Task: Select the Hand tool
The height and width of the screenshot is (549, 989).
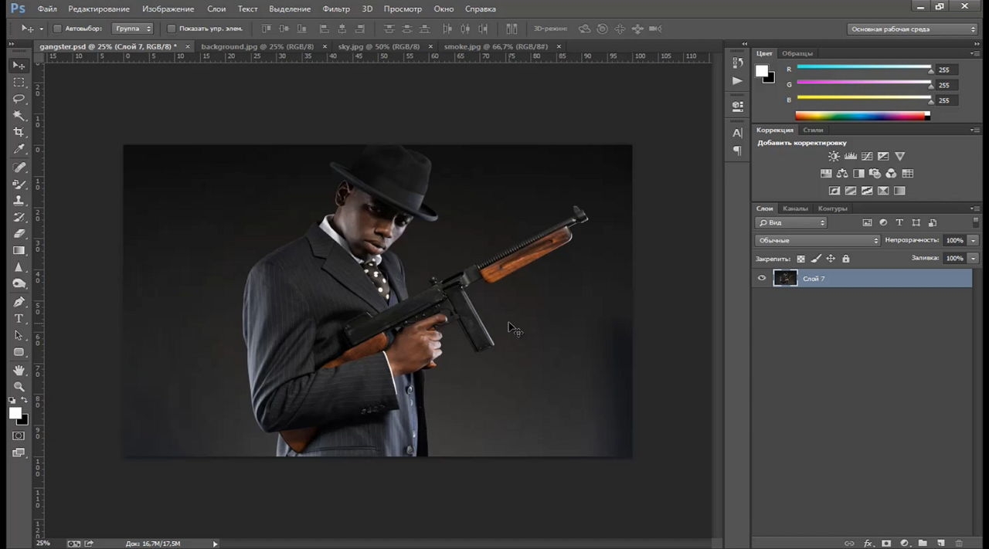Action: (x=19, y=371)
